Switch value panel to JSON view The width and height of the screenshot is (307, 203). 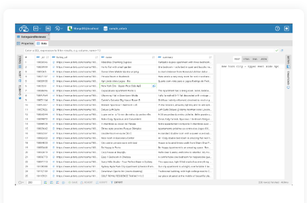point(263,59)
